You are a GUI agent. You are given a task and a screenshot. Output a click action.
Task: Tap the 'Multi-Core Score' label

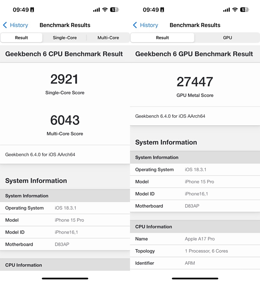[65, 134]
